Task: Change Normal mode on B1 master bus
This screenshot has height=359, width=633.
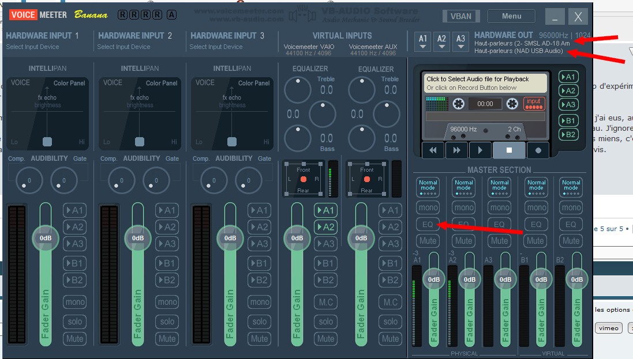Action: (536, 187)
